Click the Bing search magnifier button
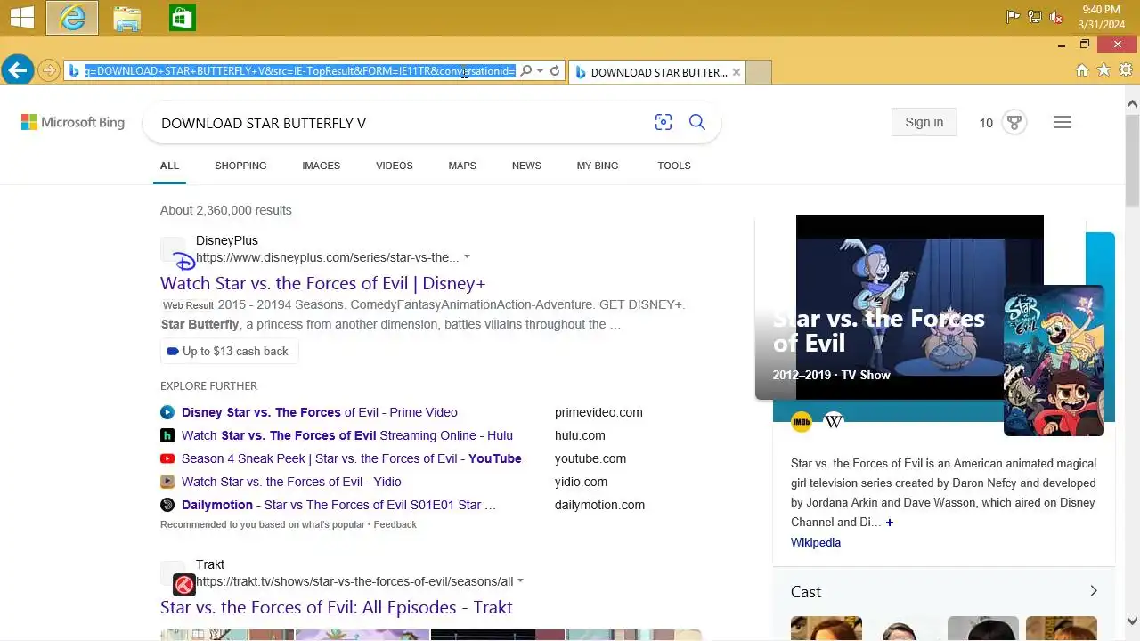This screenshot has width=1140, height=641. click(697, 123)
